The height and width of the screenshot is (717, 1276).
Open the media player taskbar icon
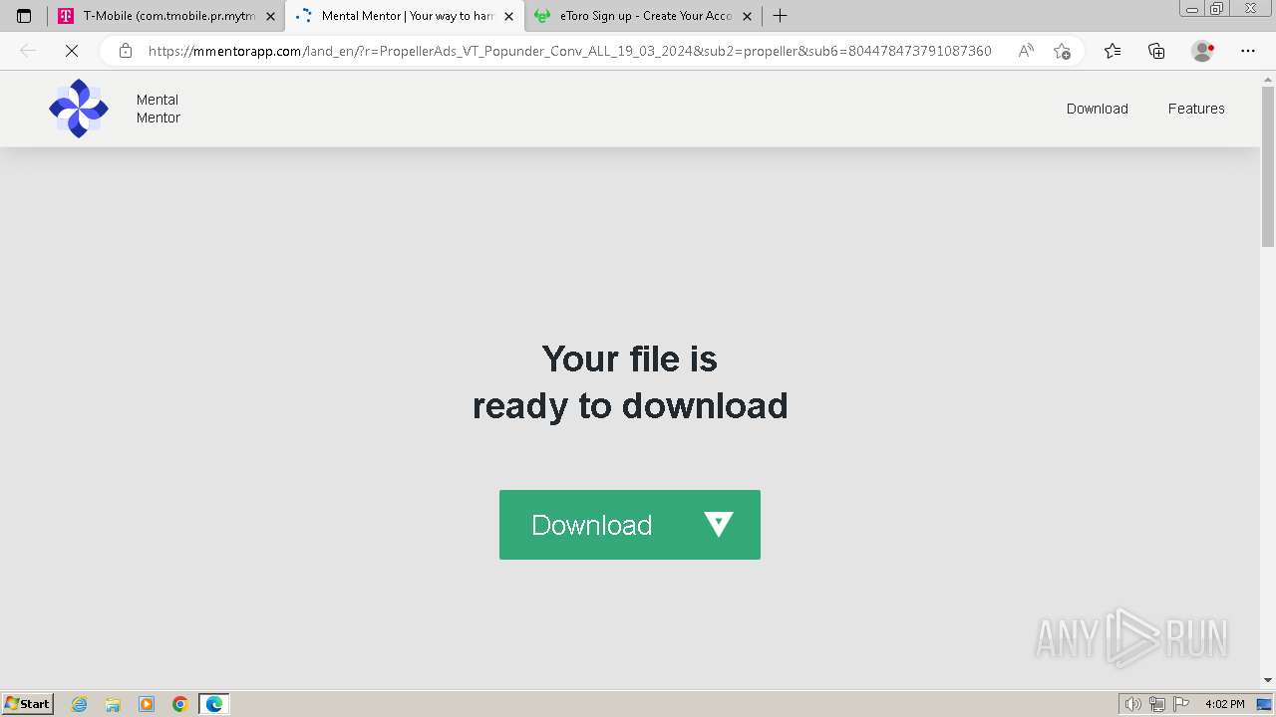point(147,704)
